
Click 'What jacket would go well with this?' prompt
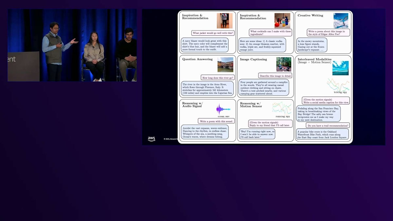tap(213, 33)
